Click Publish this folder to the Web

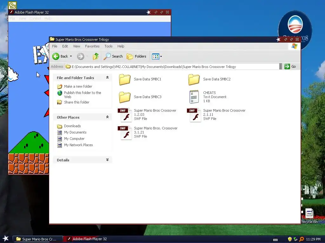[x=83, y=95]
